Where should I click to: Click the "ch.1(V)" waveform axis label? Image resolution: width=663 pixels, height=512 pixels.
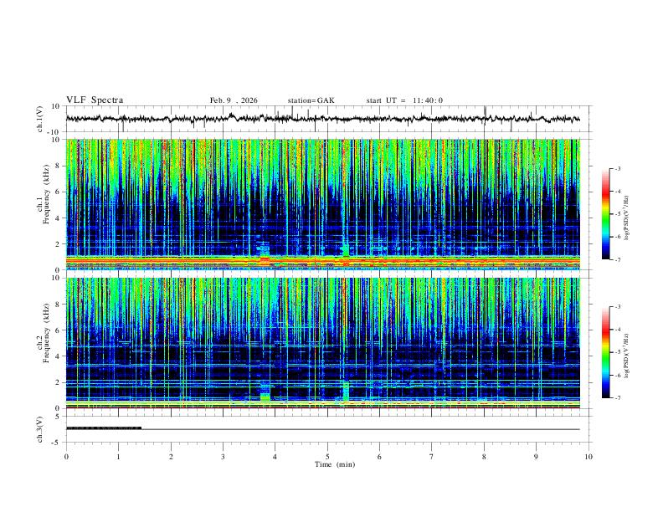click(x=40, y=119)
